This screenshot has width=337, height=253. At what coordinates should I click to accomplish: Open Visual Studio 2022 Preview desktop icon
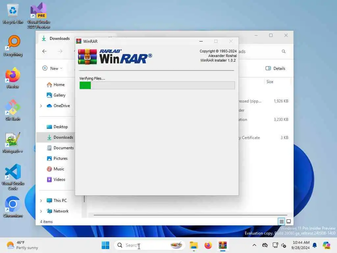(39, 15)
